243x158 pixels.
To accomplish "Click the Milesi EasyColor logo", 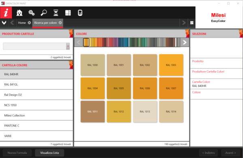I will coord(218,17).
